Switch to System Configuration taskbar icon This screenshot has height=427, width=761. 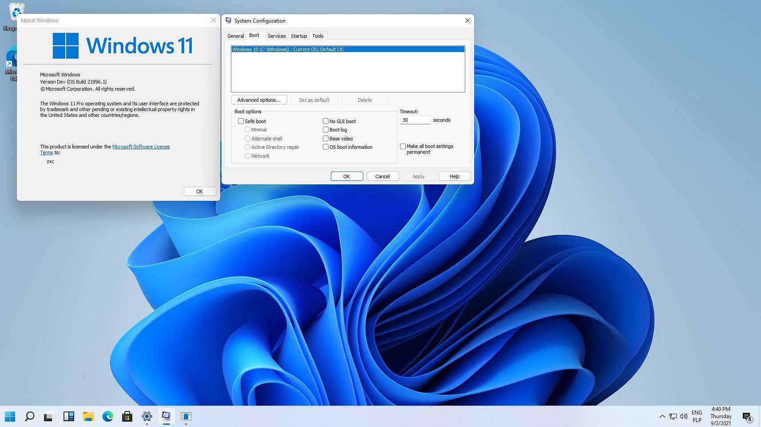[166, 416]
